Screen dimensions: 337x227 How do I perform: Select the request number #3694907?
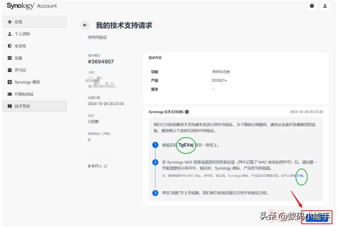(101, 62)
